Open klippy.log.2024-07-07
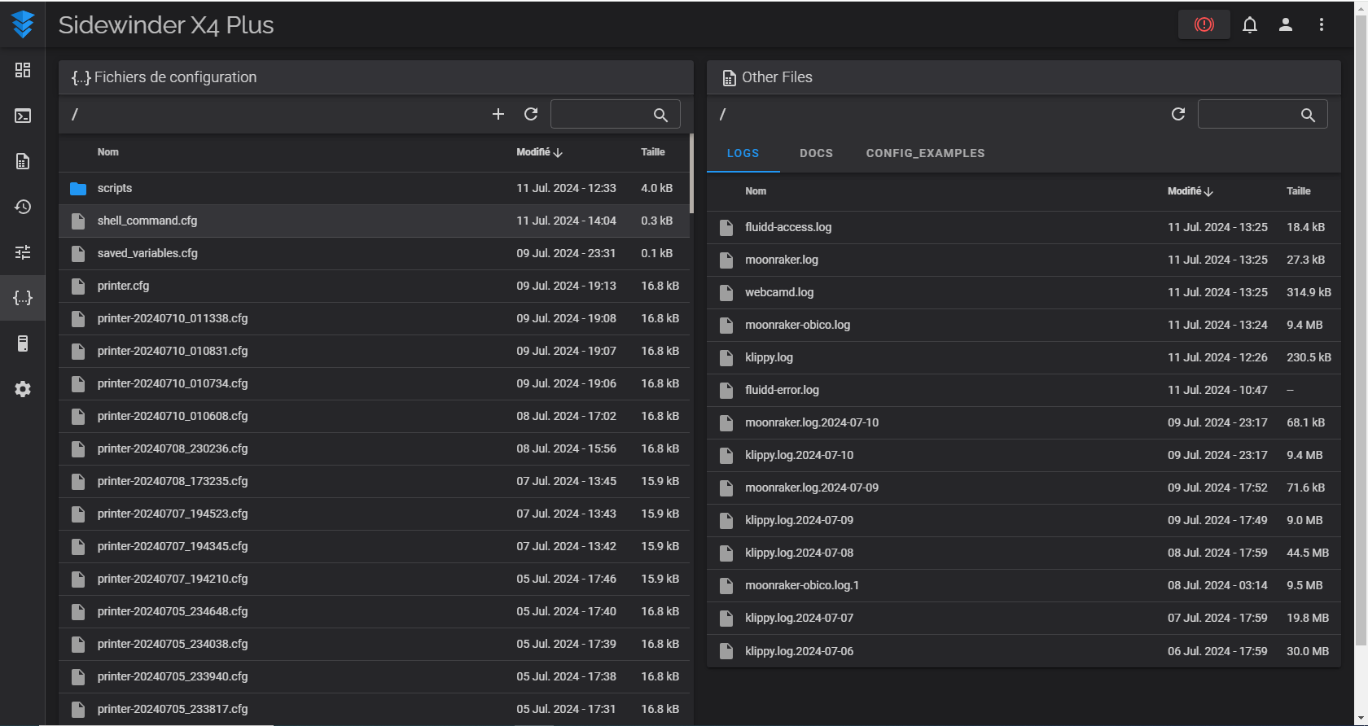The image size is (1368, 726). coord(1024,618)
